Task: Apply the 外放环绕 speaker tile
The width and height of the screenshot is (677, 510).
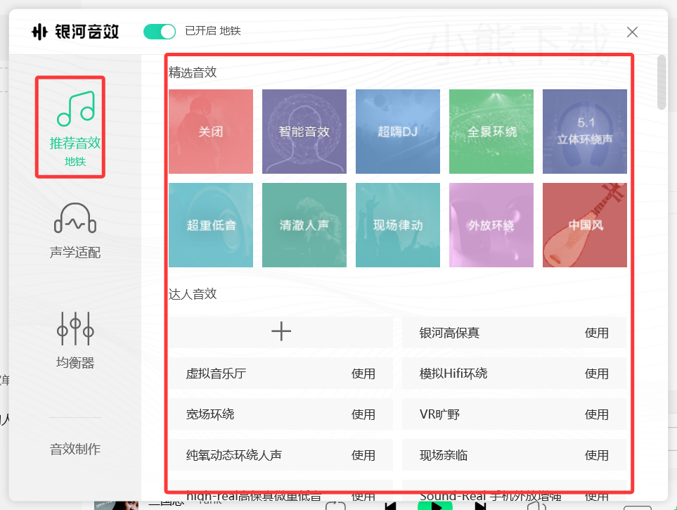Action: [491, 225]
